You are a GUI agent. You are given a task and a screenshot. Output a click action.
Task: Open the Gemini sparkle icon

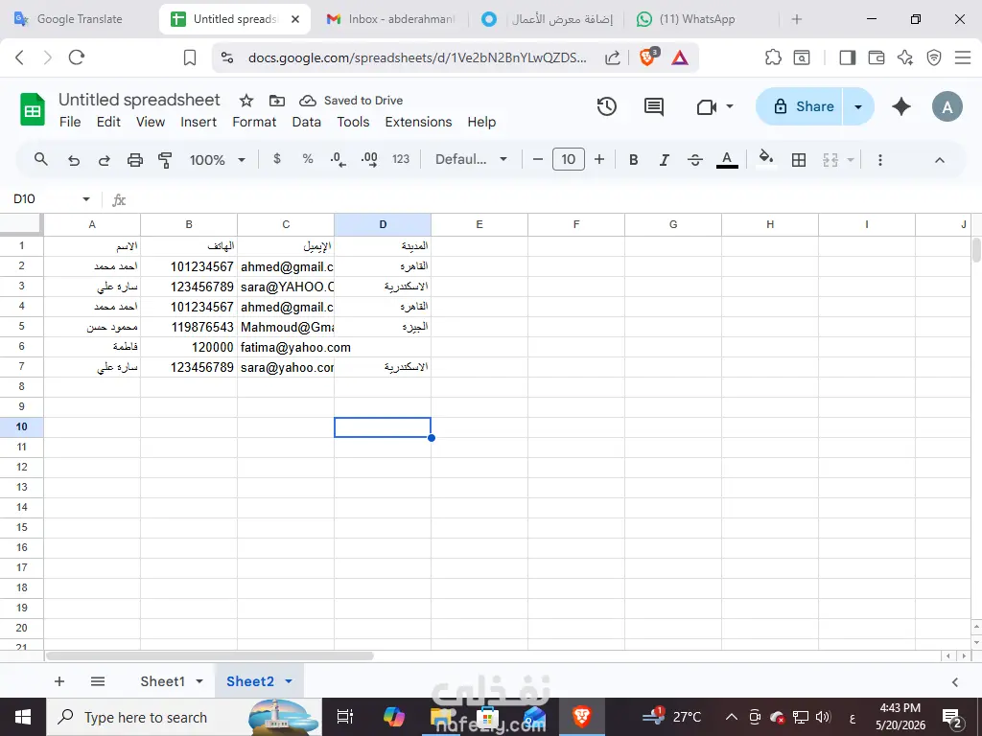point(901,106)
